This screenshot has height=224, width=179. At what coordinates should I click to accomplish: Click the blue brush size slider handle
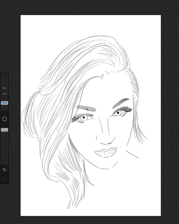pyautogui.click(x=5, y=103)
